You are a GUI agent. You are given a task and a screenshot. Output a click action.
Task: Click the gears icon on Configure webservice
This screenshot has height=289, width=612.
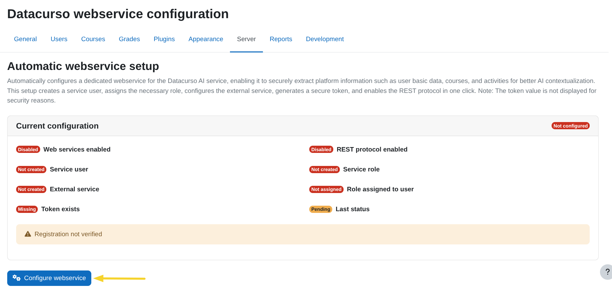[x=16, y=278]
